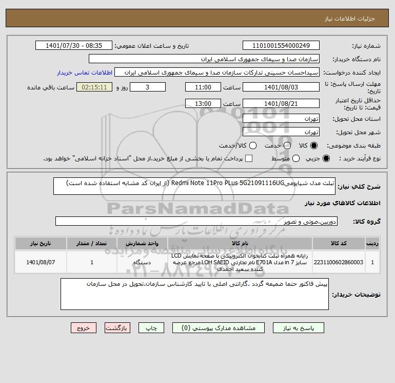Click the announcement date field 1401/07/30 - 08:35
Image resolution: width=395 pixels, height=383 pixels.
click(x=73, y=46)
